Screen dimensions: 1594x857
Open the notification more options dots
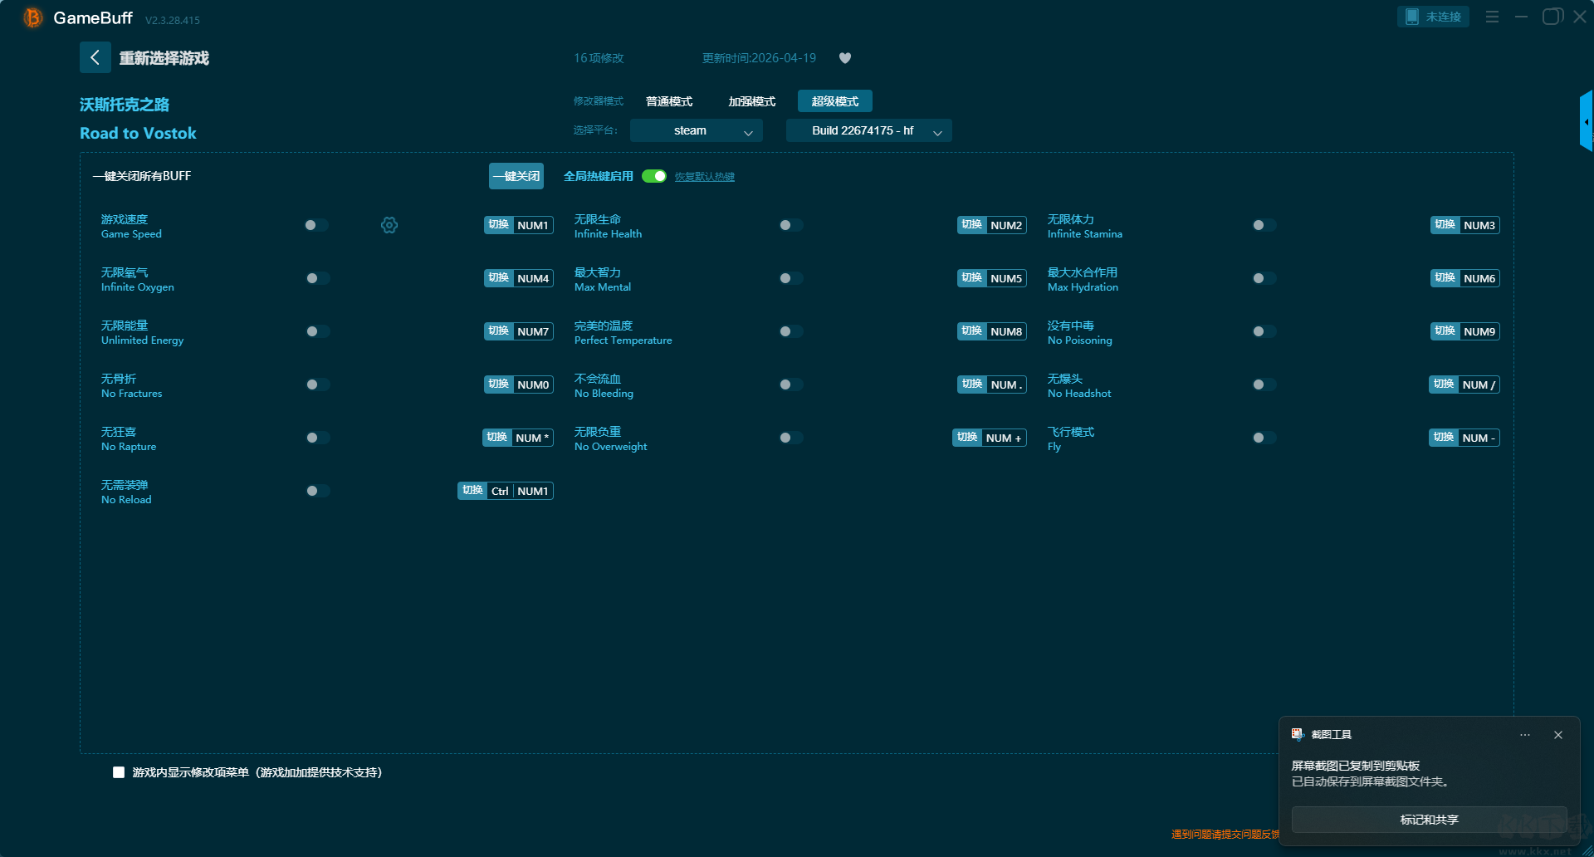coord(1525,735)
